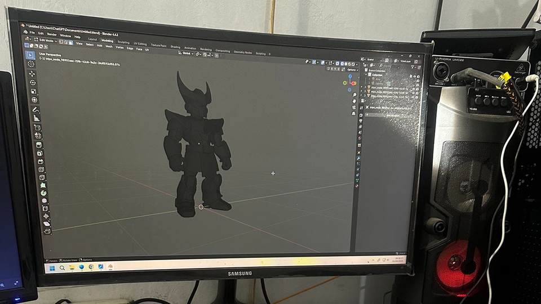Select the pink Smooth tool
Viewport: 541px width, 304px height.
(x=44, y=200)
